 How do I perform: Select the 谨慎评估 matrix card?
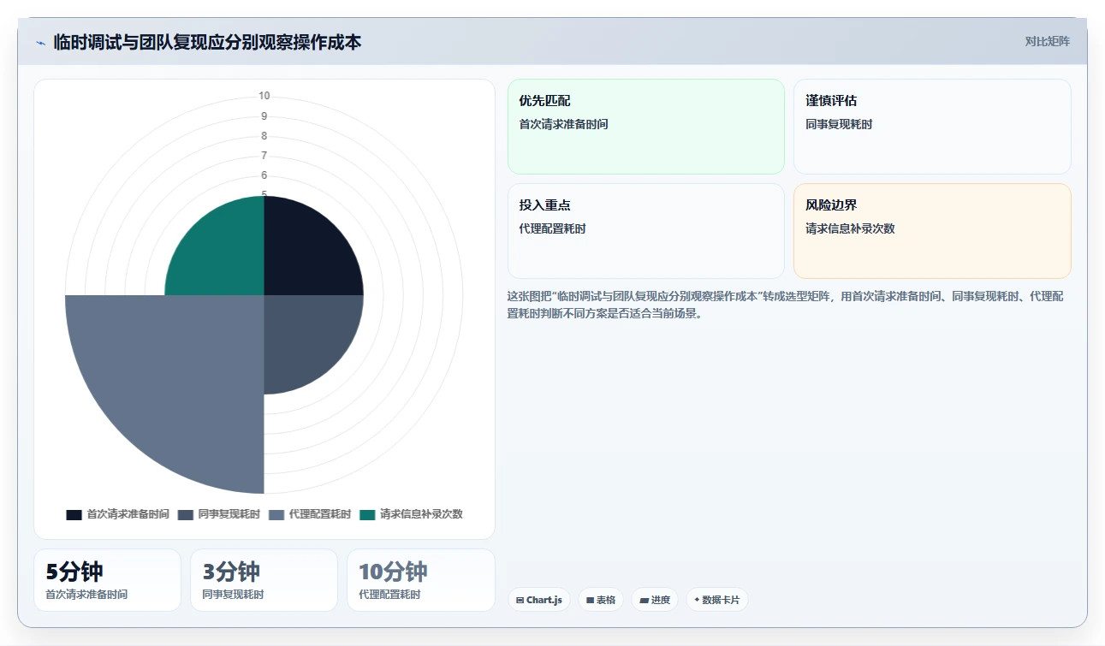coord(932,127)
